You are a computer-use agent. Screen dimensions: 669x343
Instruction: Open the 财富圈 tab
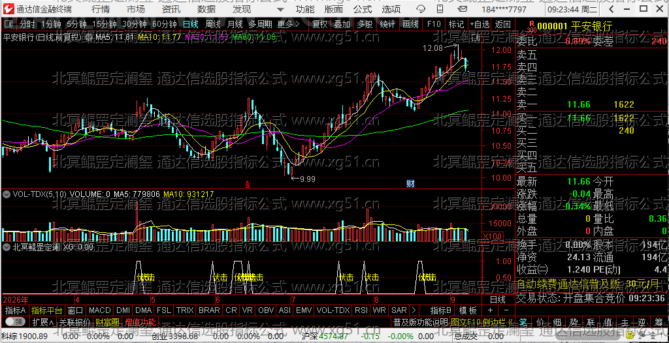click(x=107, y=321)
